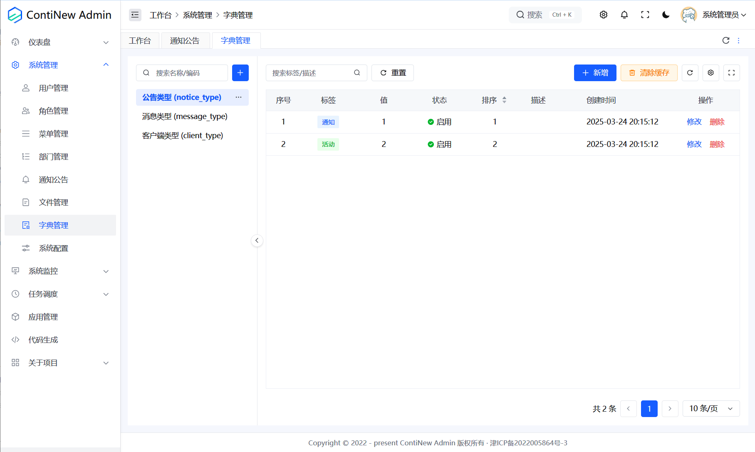Click the 通知 label tag
755x452 pixels.
tap(328, 122)
